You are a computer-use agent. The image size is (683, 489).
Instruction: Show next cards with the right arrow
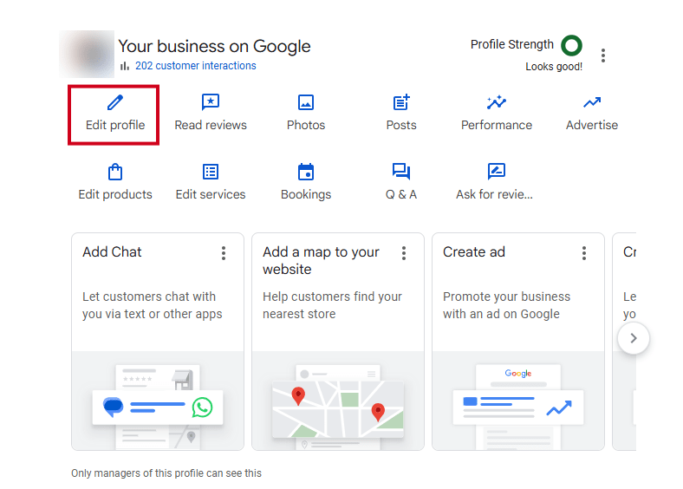634,338
